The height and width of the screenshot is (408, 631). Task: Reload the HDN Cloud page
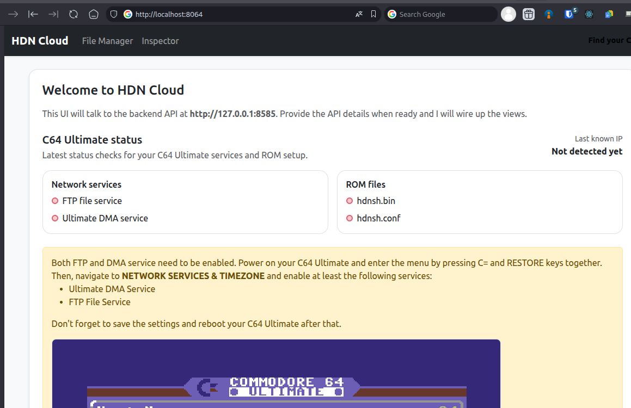coord(73,14)
